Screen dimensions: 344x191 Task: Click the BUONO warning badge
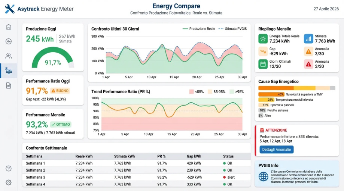coord(60,91)
